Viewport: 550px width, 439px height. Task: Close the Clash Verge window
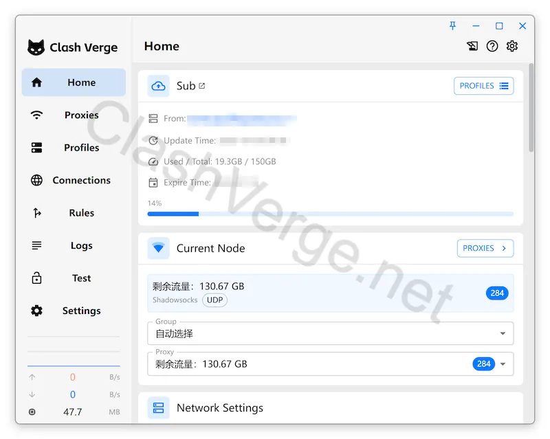pyautogui.click(x=522, y=25)
